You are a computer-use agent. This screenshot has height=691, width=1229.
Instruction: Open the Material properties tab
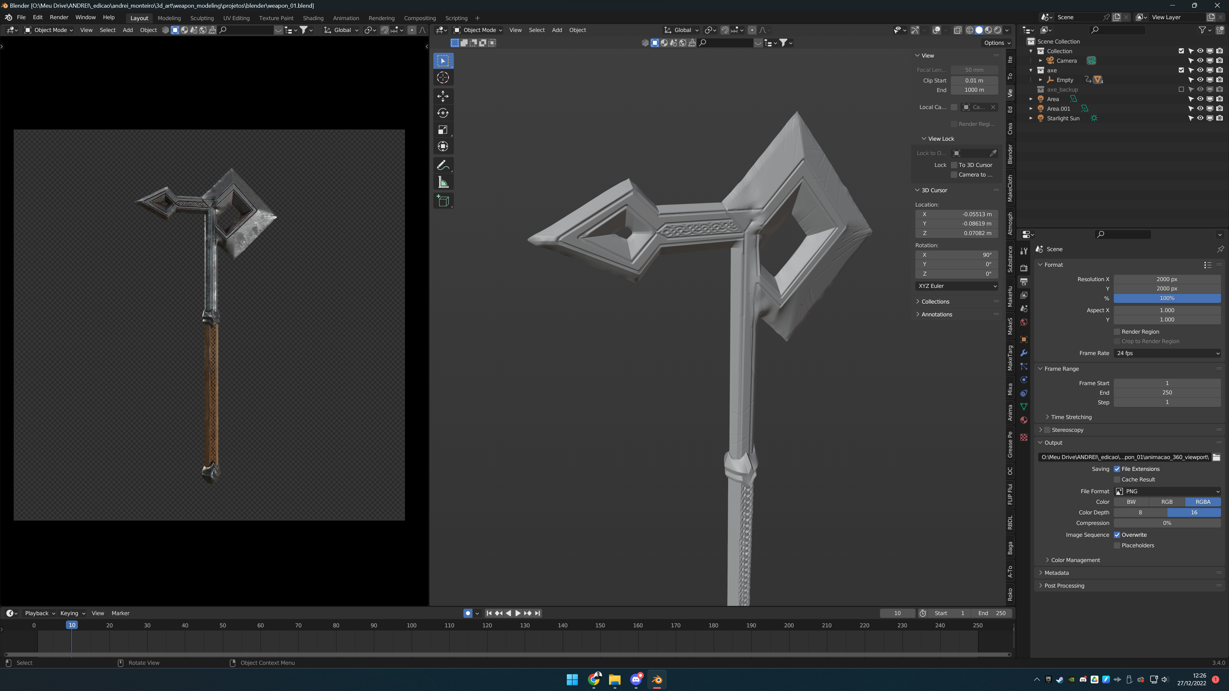(x=1024, y=420)
